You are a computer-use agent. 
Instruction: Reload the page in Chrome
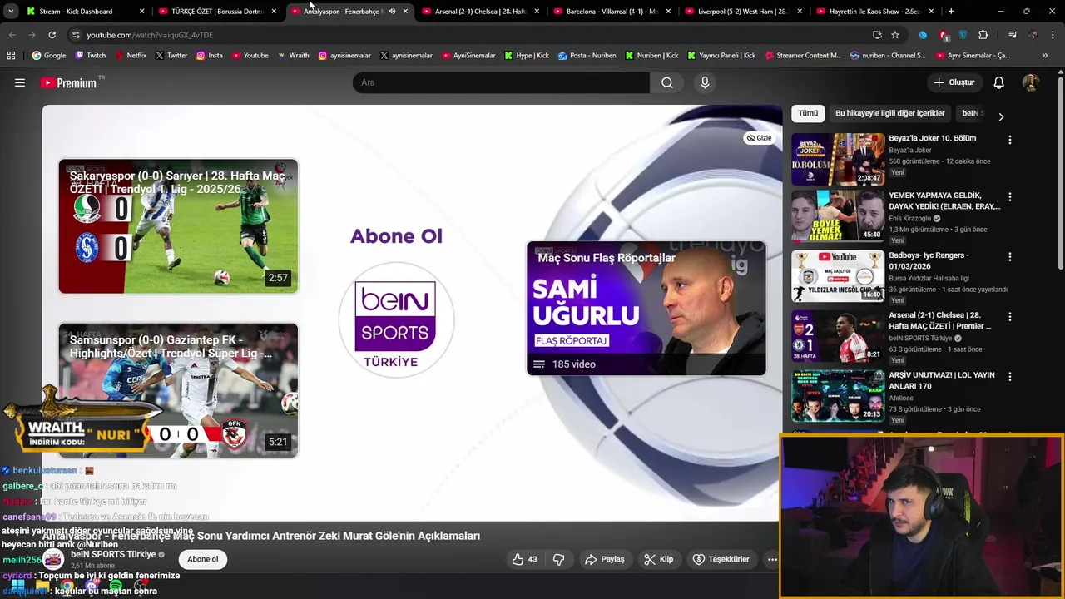click(x=52, y=35)
